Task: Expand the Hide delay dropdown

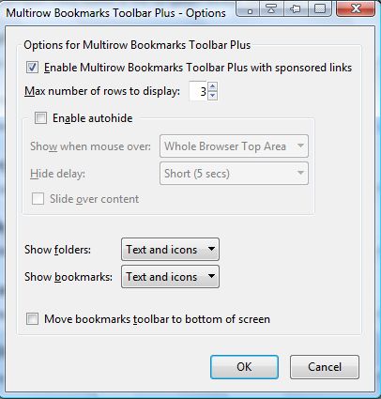Action: pyautogui.click(x=234, y=174)
